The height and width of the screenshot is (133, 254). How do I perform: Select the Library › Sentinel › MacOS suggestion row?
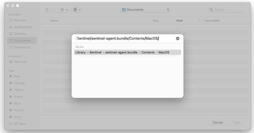(x=128, y=52)
